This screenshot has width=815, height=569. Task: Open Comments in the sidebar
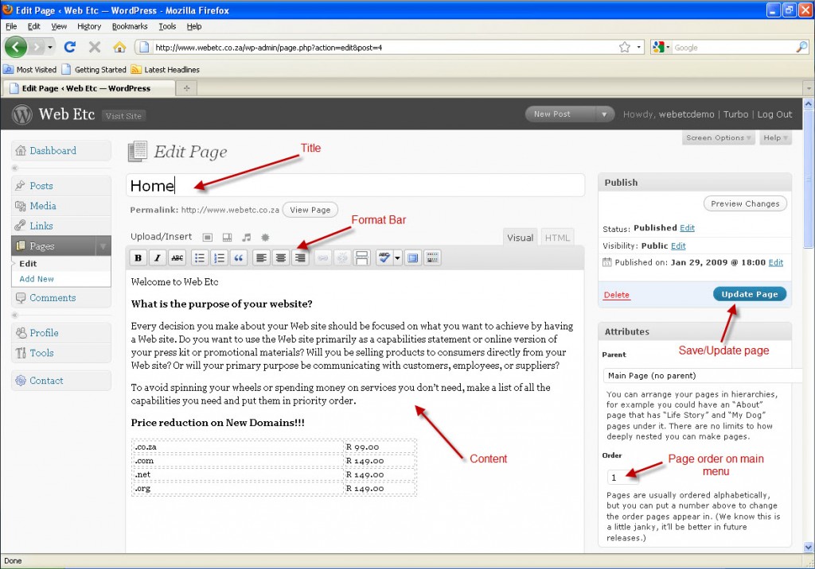point(61,297)
